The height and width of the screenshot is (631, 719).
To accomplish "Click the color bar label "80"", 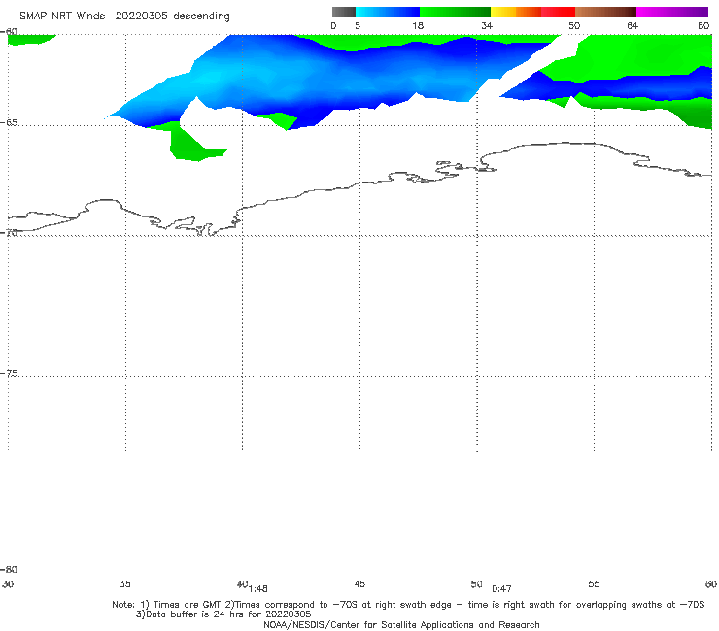I will (x=703, y=26).
